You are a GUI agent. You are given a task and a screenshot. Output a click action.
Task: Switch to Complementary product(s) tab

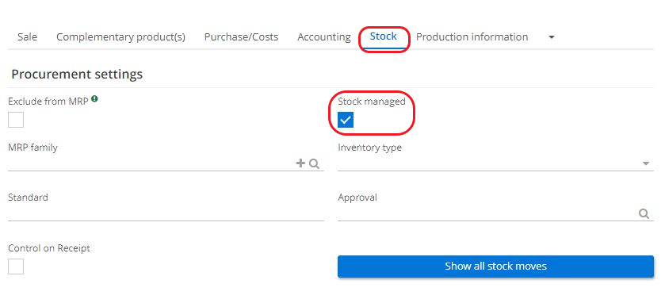click(x=120, y=37)
